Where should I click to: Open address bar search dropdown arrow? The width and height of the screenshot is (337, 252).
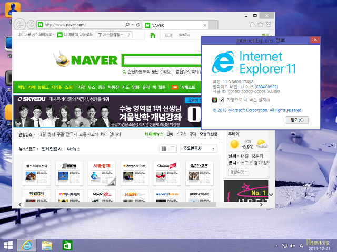(133, 25)
